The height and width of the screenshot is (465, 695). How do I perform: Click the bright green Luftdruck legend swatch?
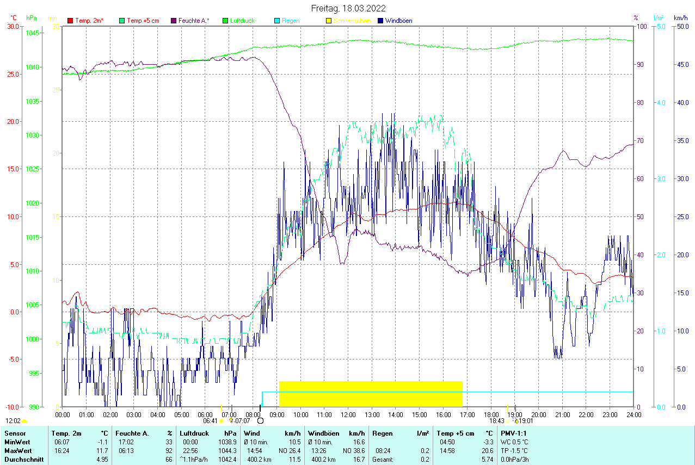[x=225, y=21]
